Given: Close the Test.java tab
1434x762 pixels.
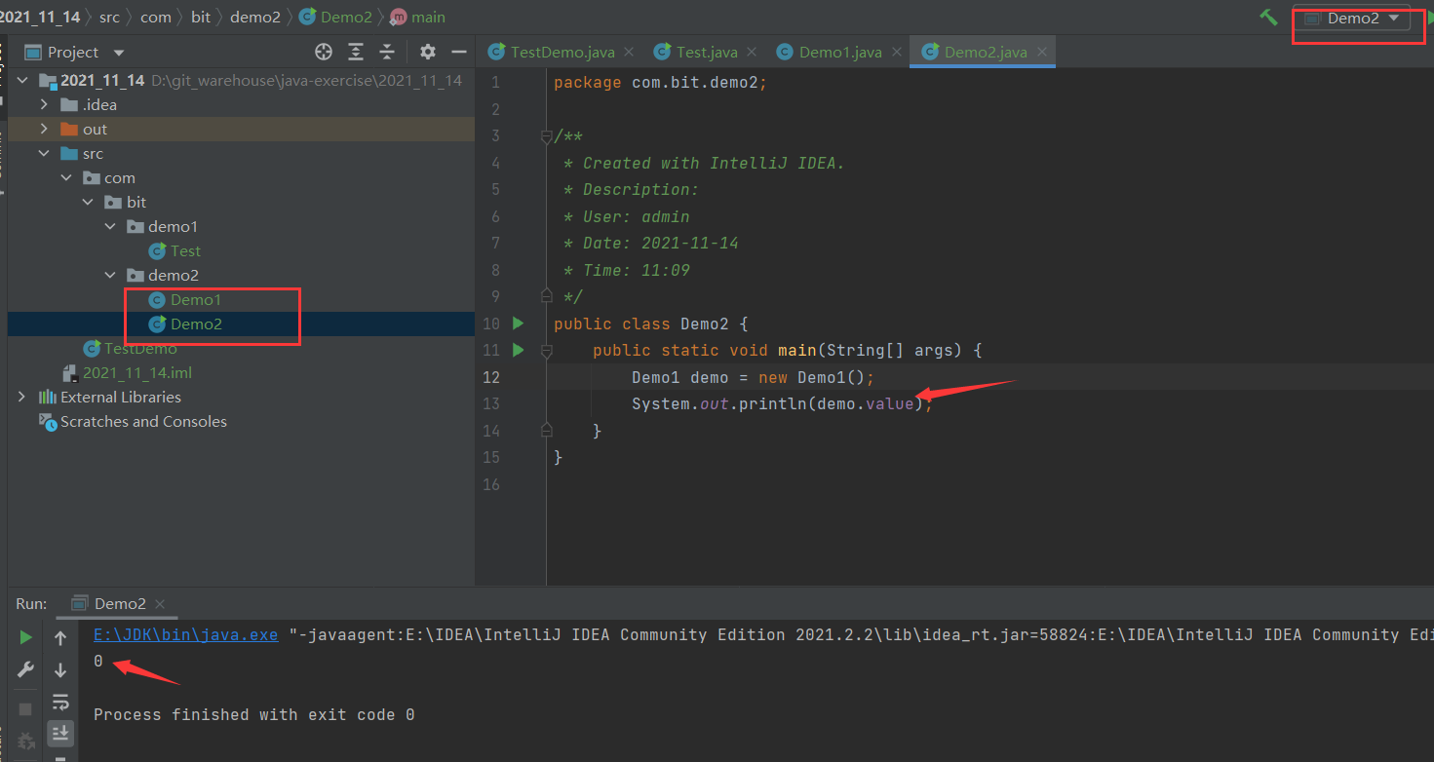Looking at the screenshot, I should (752, 52).
